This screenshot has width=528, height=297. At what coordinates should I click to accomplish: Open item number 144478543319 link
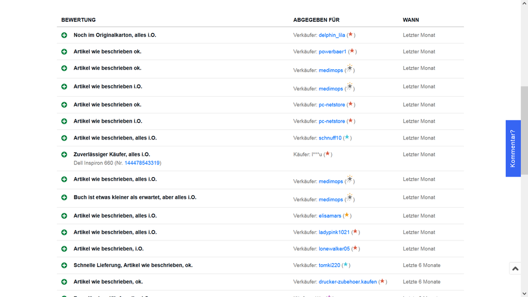point(142,163)
